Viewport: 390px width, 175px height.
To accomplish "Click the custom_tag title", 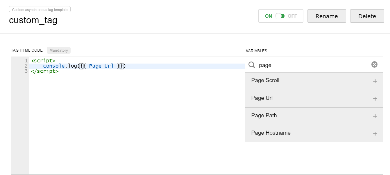I will pos(33,20).
